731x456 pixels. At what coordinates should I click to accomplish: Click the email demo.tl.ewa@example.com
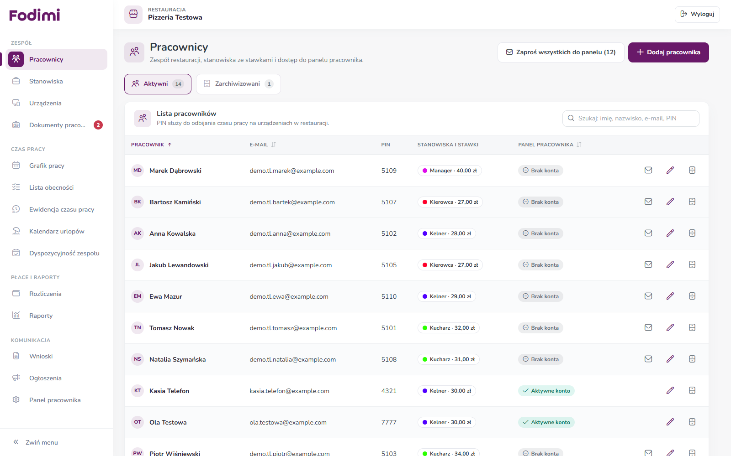pyautogui.click(x=289, y=296)
